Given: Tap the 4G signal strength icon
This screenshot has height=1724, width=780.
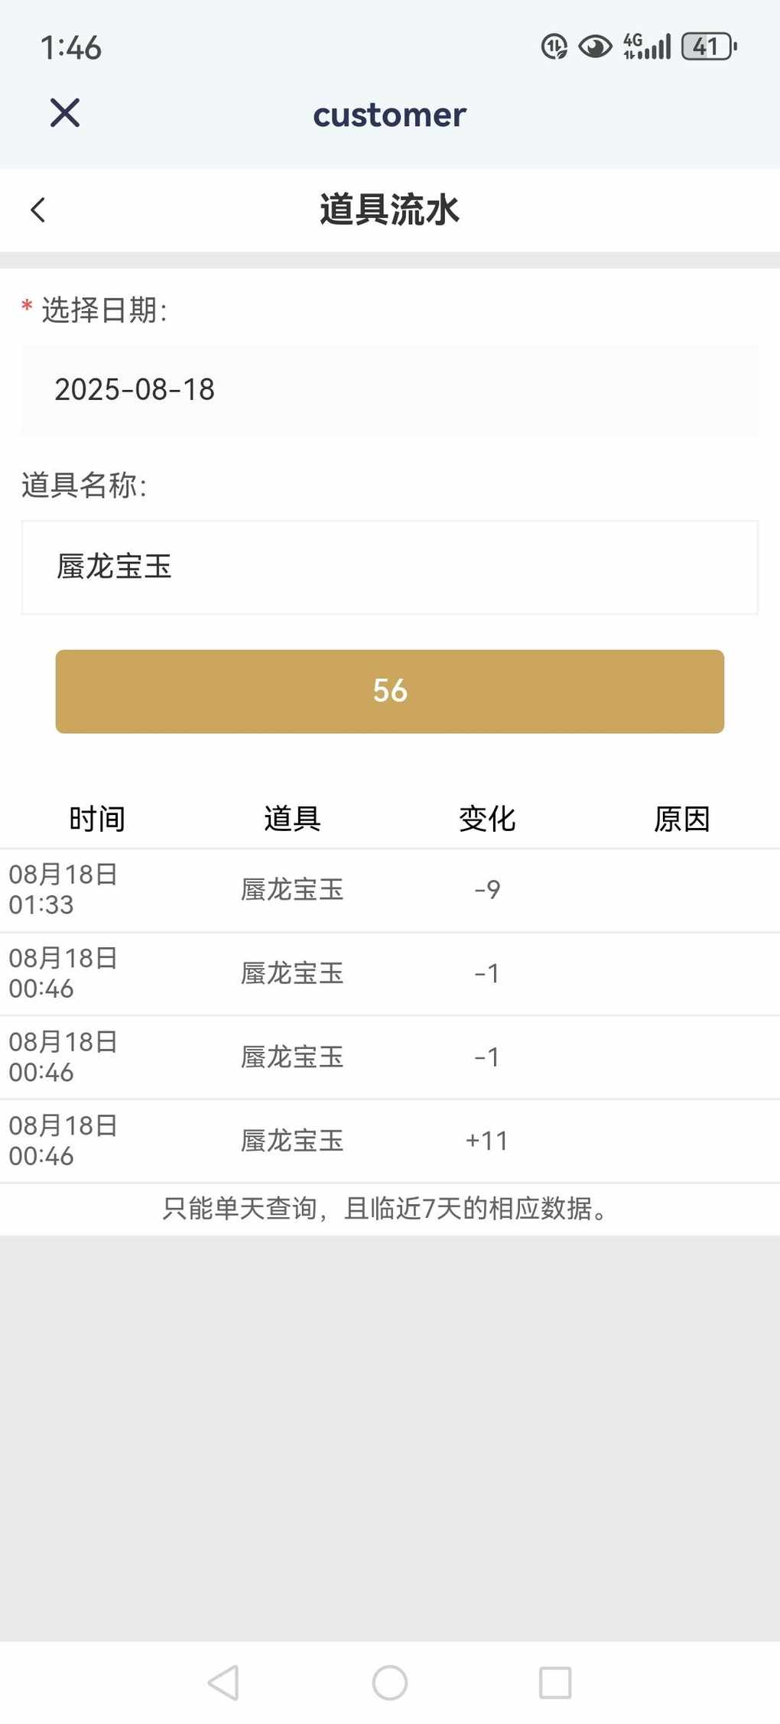Looking at the screenshot, I should pyautogui.click(x=647, y=47).
